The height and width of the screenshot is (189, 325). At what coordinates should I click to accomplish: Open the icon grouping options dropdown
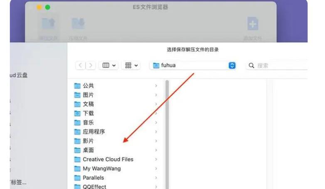coord(131,65)
